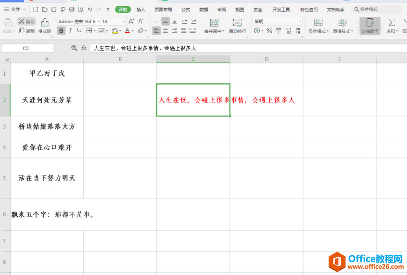The width and height of the screenshot is (407, 275).
Task: Click the 条件格式 search box
Action: [377, 10]
